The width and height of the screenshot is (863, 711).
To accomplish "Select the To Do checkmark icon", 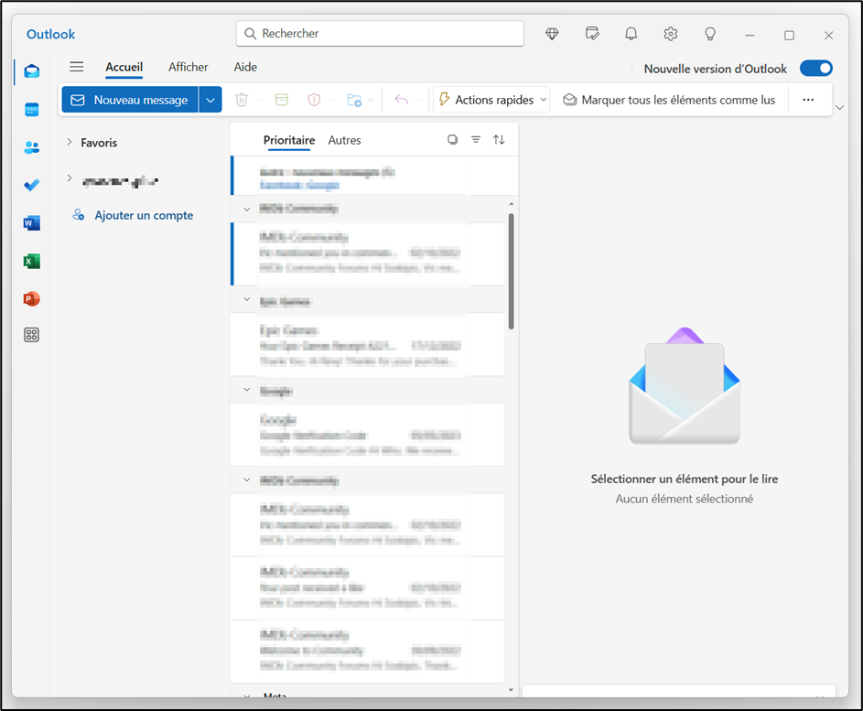I will click(31, 185).
